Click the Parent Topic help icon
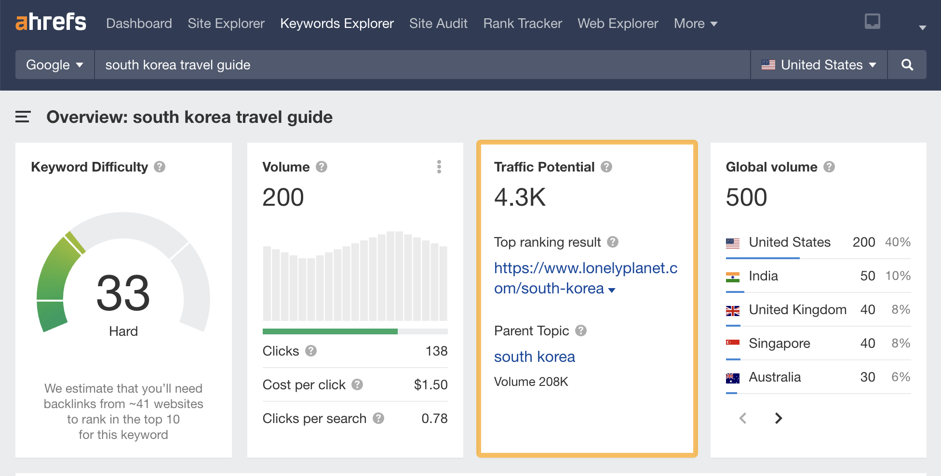941x476 pixels. [x=581, y=331]
